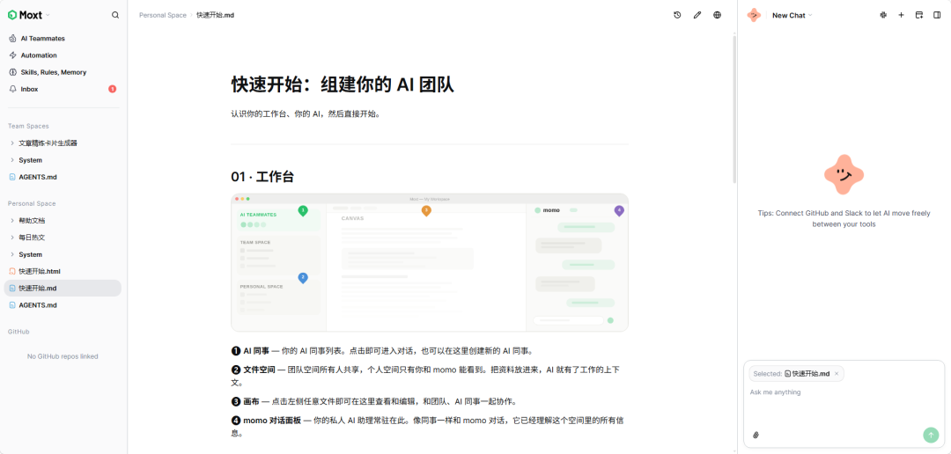The height and width of the screenshot is (454, 951).
Task: Open the document version history icon
Action: coord(677,15)
